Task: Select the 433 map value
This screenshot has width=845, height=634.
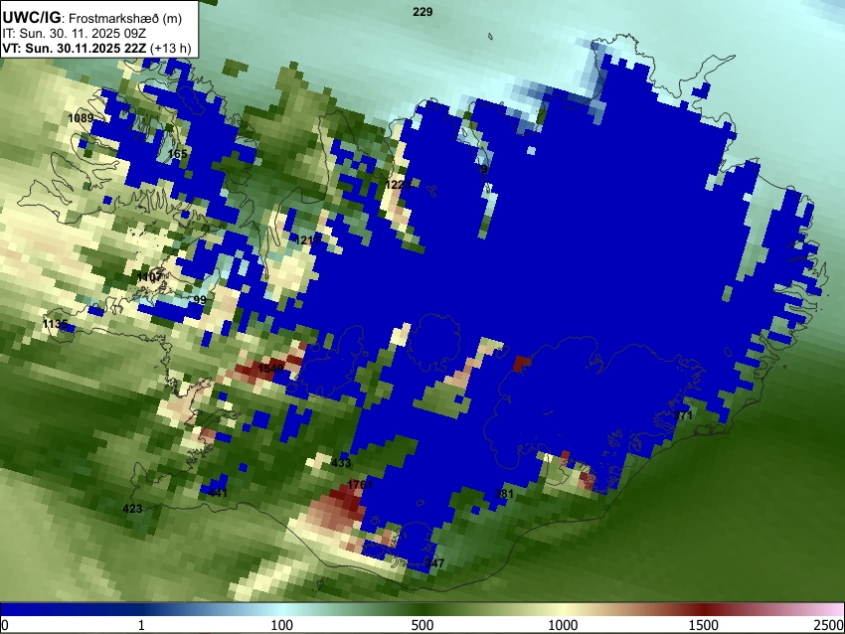Action: [x=341, y=463]
